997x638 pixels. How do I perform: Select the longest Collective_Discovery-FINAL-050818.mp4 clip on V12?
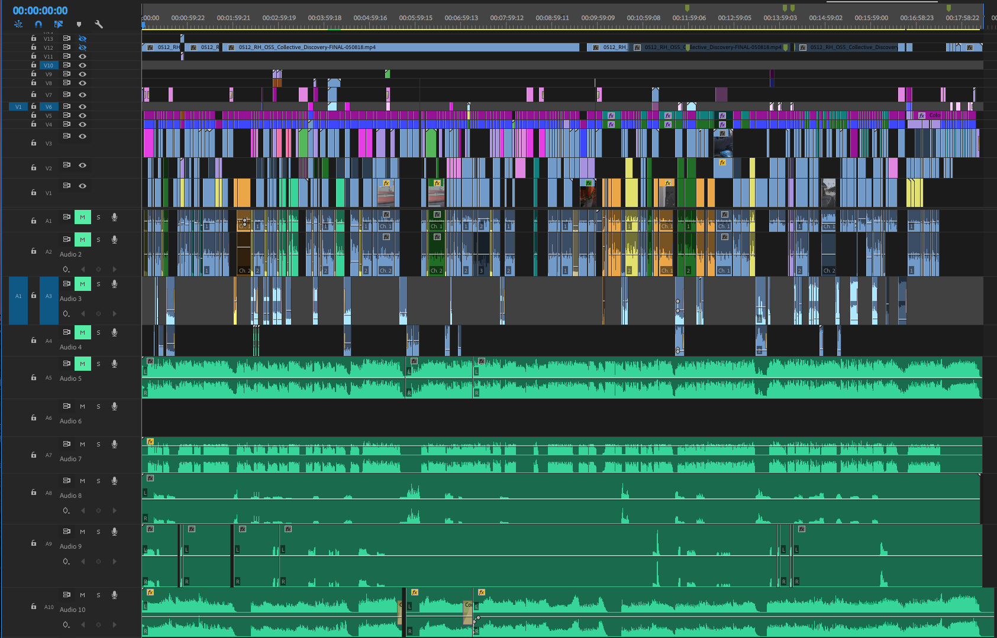coord(402,47)
